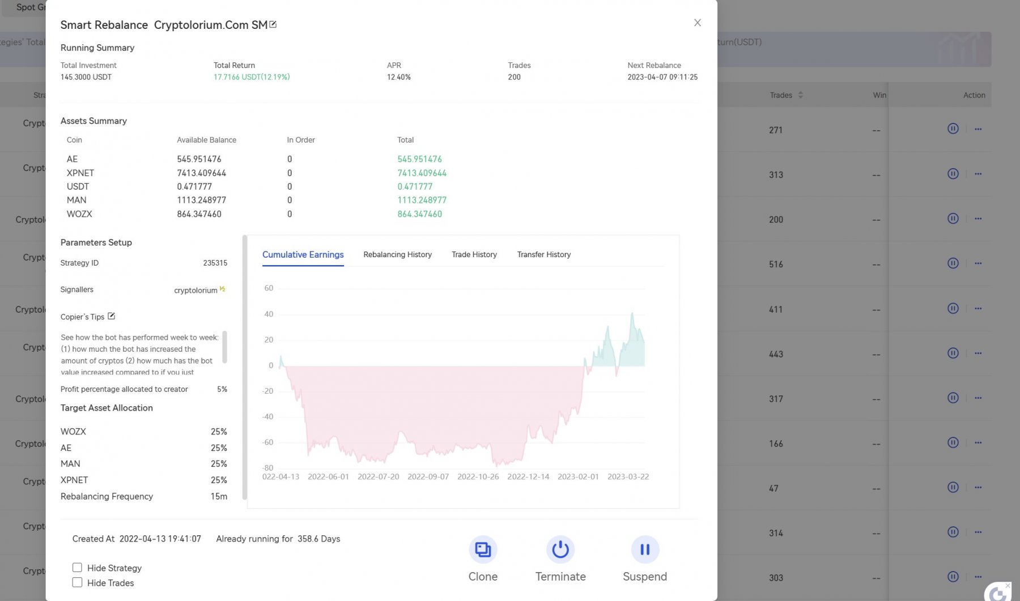Enable Hide Strategy checkbox
Viewport: 1020px width, 601px height.
(x=78, y=568)
